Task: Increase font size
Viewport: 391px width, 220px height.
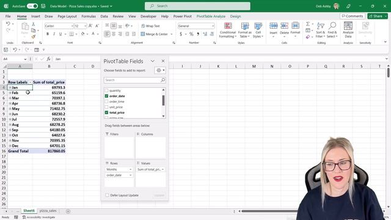Action: point(90,26)
